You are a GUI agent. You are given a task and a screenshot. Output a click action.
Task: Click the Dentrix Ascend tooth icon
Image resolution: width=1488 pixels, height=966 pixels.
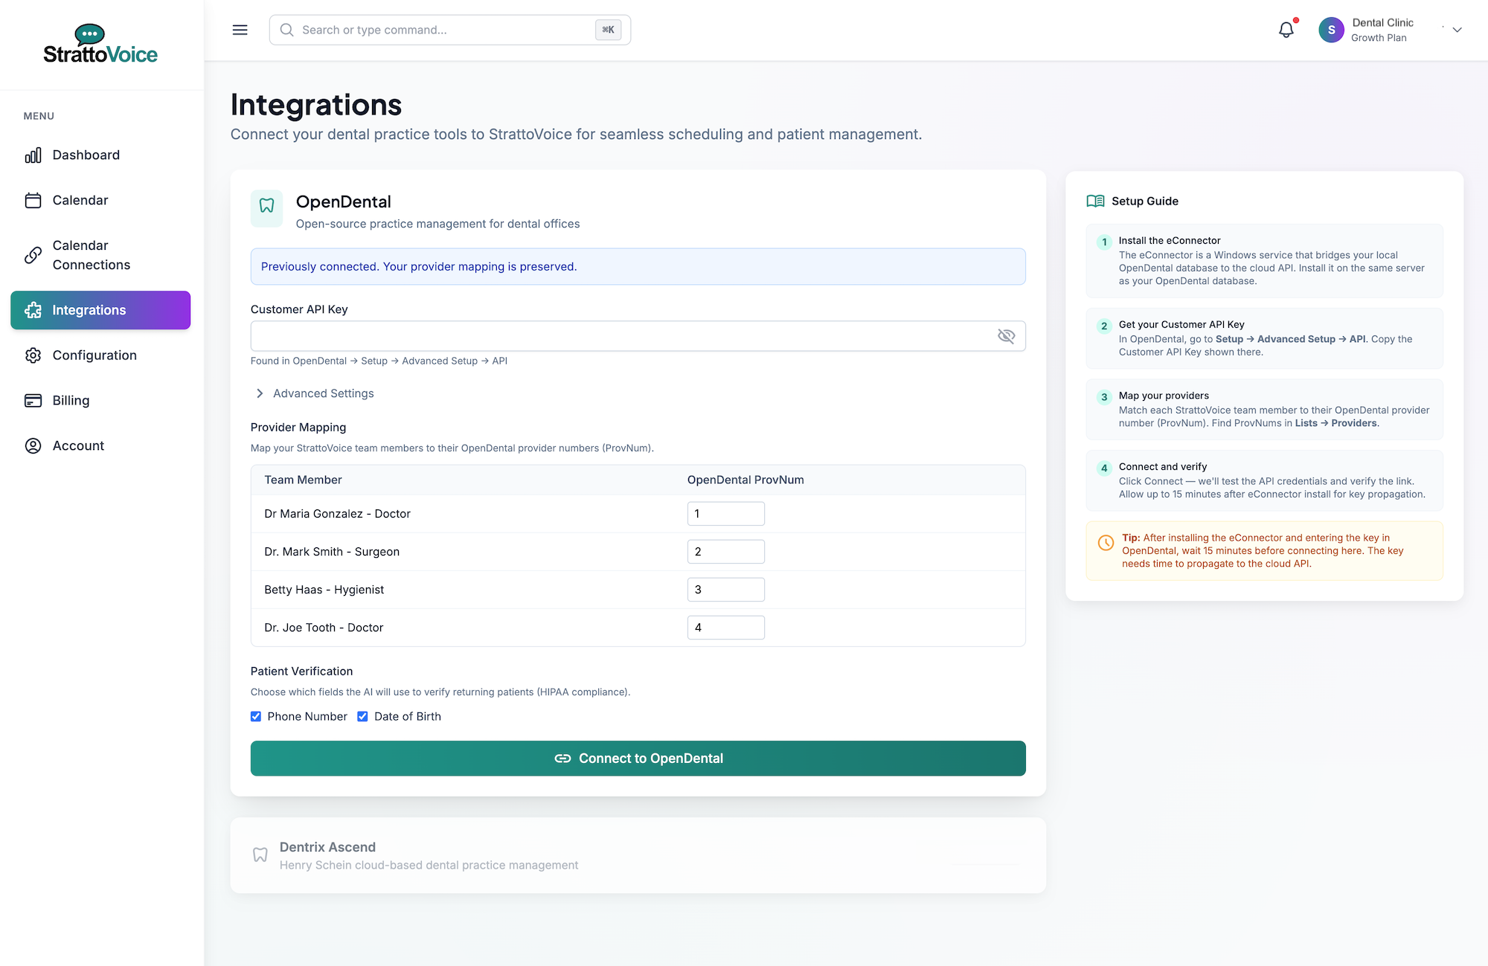260,855
